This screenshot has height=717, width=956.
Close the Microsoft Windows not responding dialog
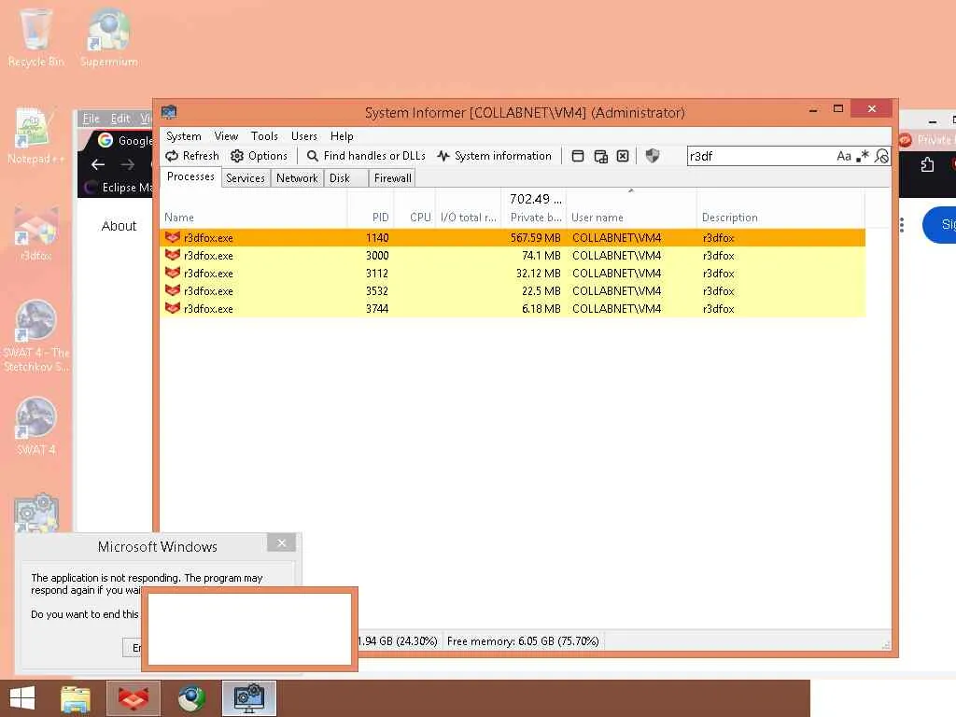(x=281, y=542)
